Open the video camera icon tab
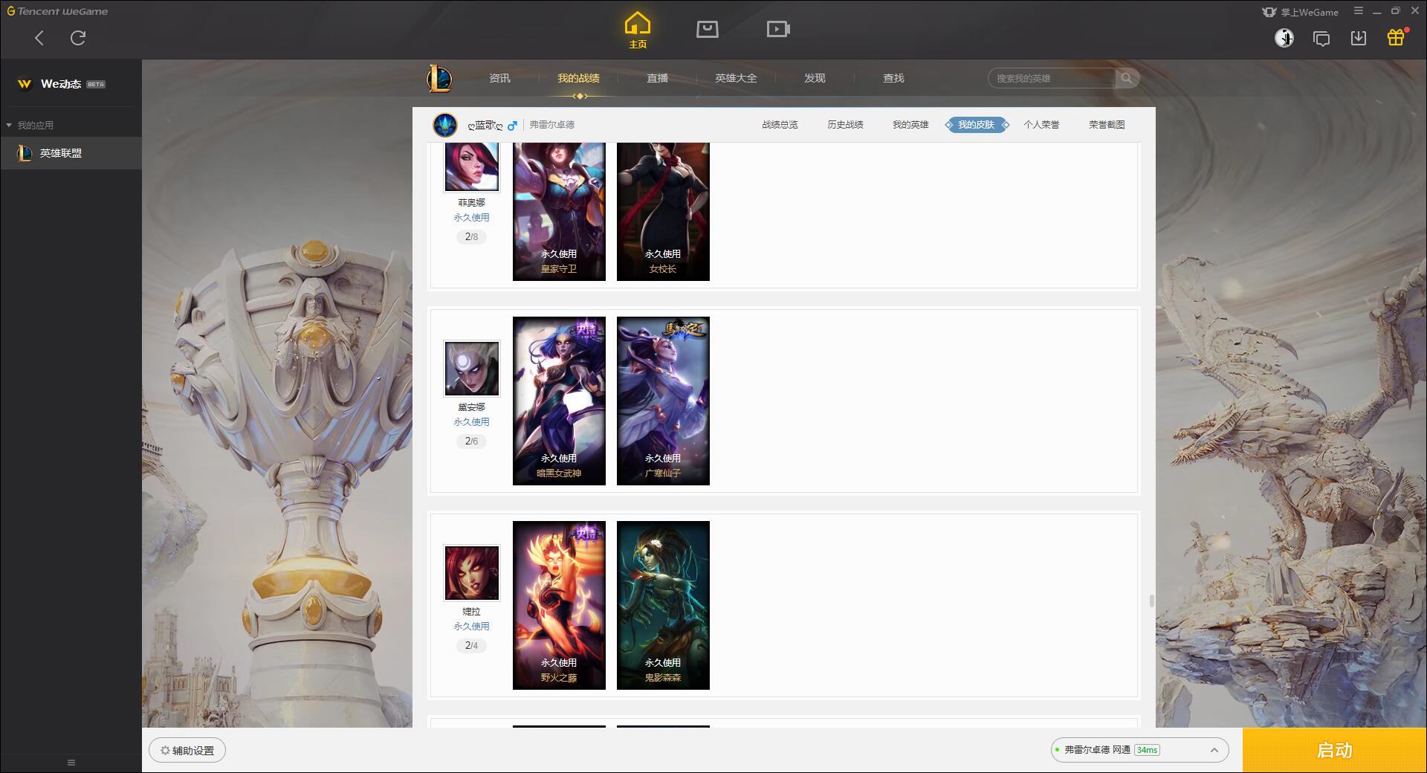1427x773 pixels. click(778, 29)
